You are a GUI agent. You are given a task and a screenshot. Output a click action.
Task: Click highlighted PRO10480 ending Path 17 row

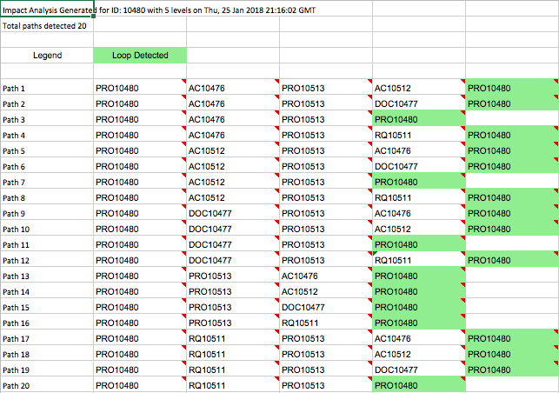tap(512, 337)
